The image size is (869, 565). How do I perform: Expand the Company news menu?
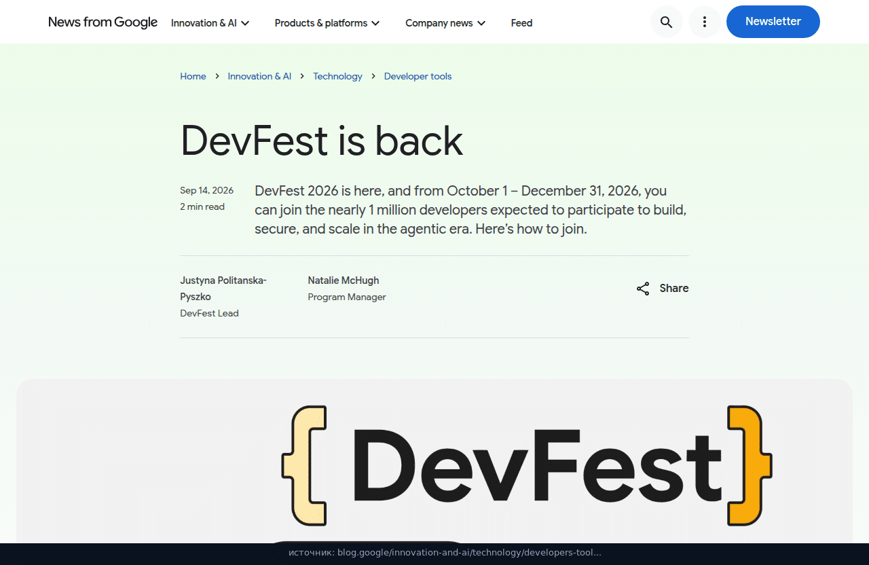point(445,23)
